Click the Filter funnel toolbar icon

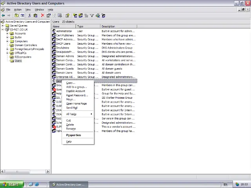click(92, 16)
